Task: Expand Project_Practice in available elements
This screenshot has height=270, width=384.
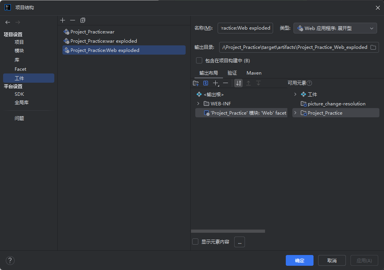Action: (295, 113)
